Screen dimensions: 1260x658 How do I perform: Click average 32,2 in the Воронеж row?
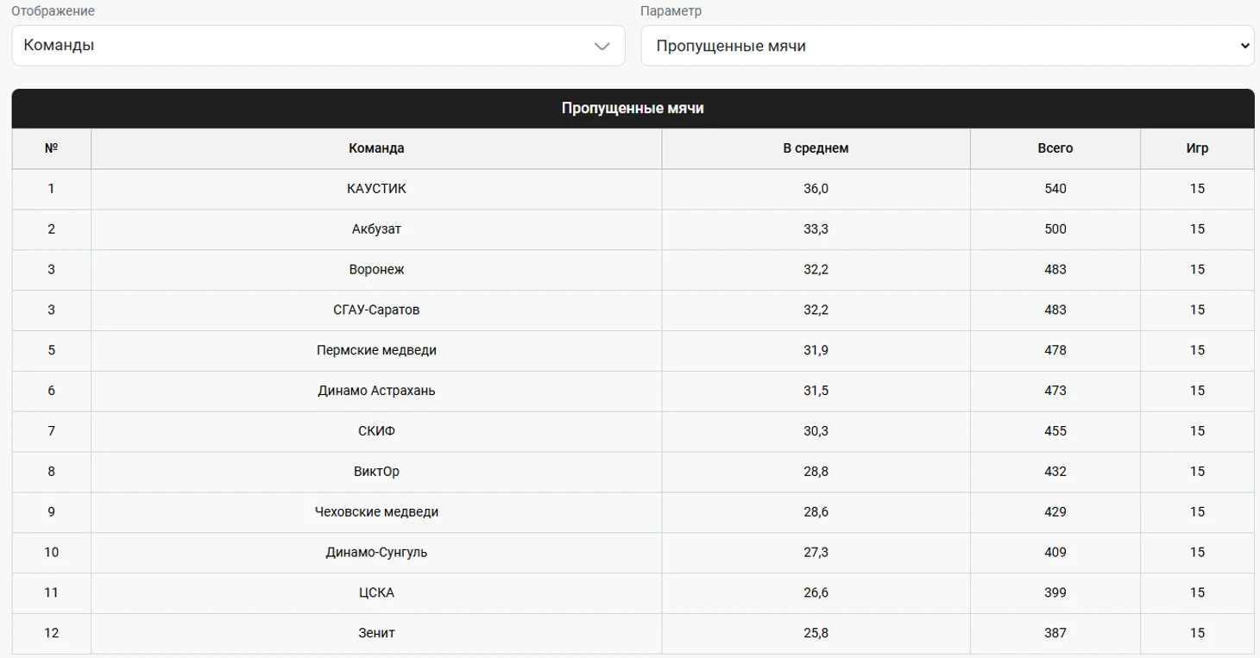816,270
